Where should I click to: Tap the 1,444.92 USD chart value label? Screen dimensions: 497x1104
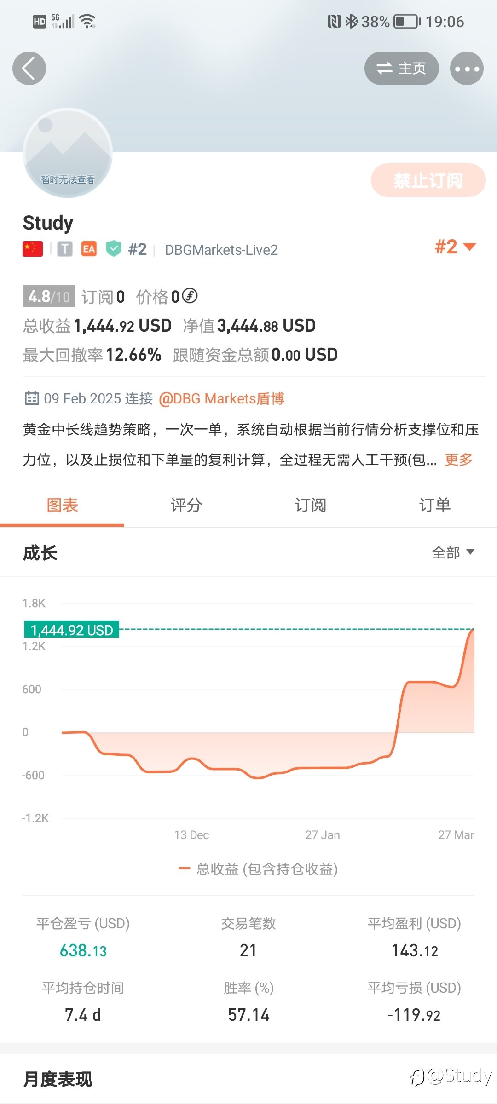coord(72,630)
